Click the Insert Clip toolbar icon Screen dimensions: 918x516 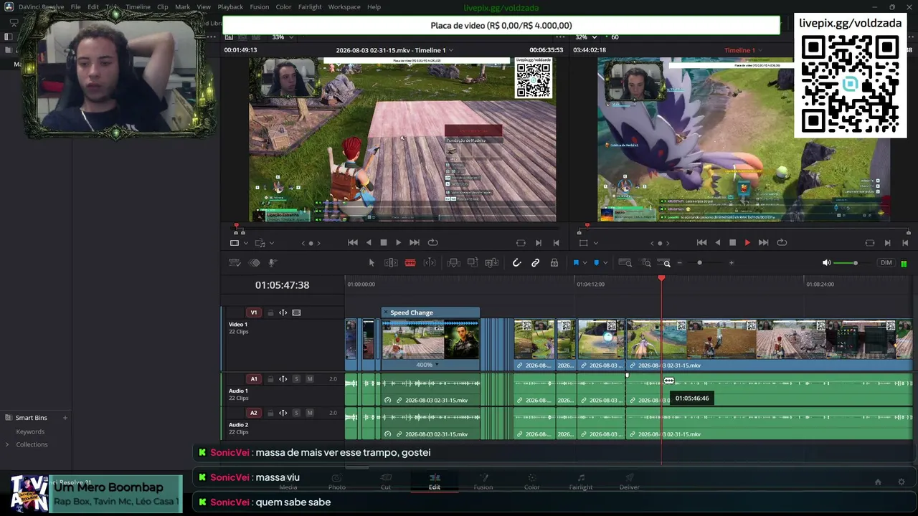[453, 263]
